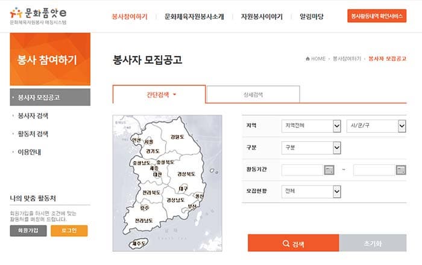Select 경상북도 on the map
Screen dimensions: 422x265
click(x=186, y=174)
